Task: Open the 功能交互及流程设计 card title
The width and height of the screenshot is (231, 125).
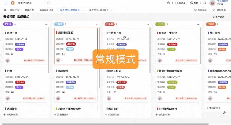Action: [69, 109]
